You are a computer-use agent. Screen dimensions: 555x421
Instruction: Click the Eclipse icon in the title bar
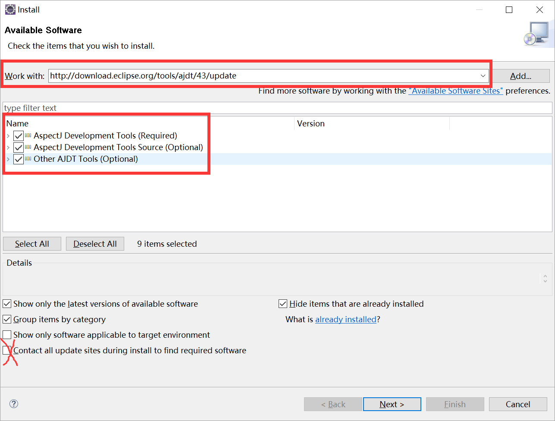coord(10,9)
